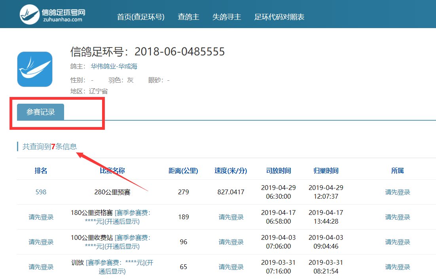
Task: Click 请先登录 under the 所属 column, first row
Action: pyautogui.click(x=397, y=192)
